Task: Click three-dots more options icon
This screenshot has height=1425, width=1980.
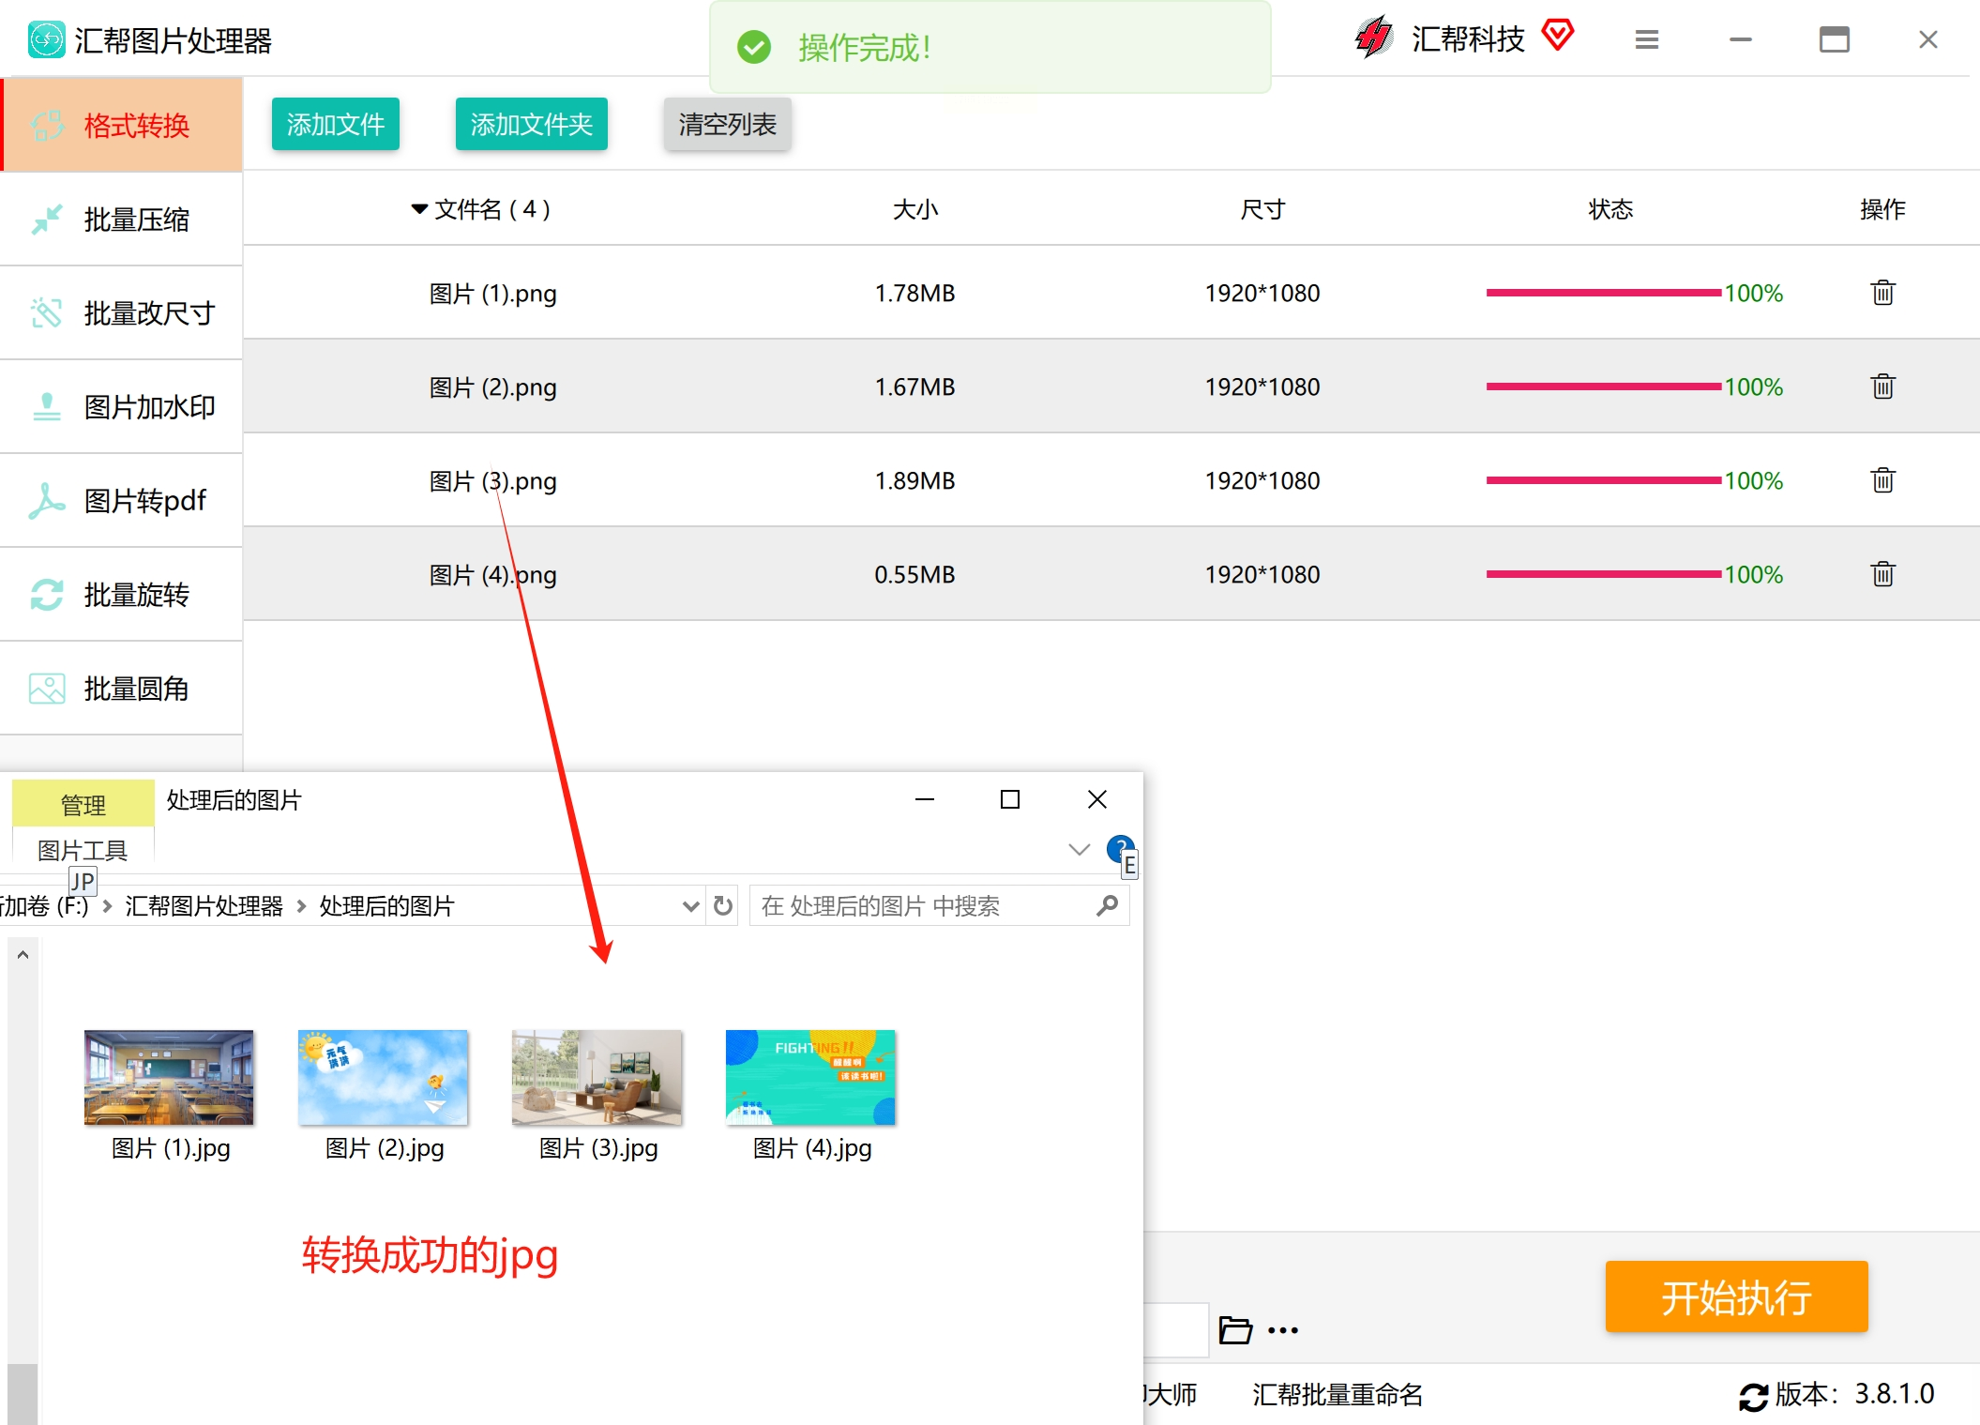Action: tap(1282, 1329)
